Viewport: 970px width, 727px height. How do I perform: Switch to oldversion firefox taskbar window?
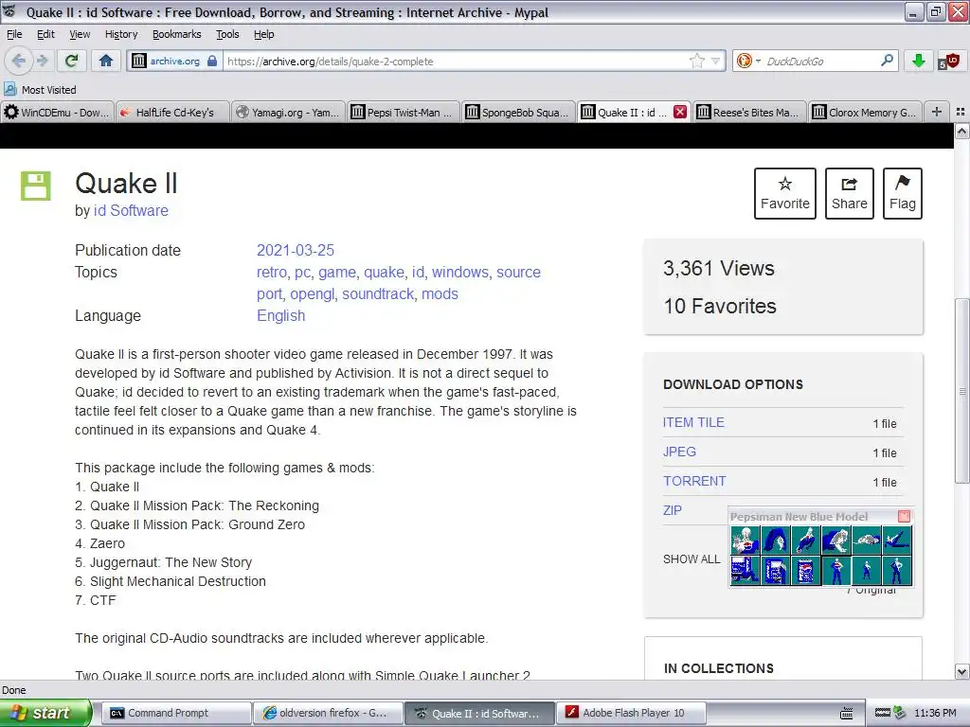point(328,713)
